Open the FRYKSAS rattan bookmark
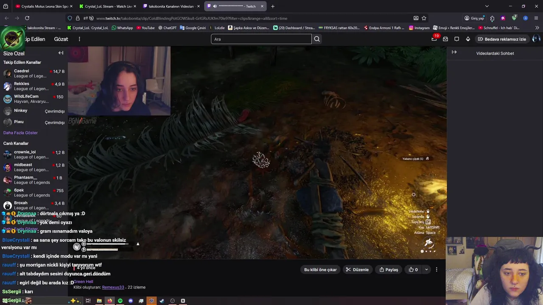The height and width of the screenshot is (305, 543). [339, 28]
